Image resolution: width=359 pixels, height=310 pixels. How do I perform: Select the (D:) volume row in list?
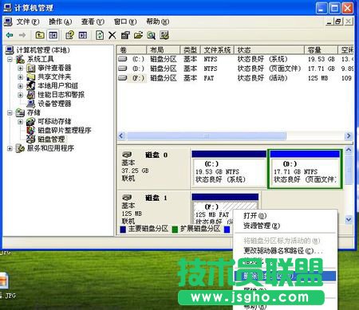coord(235,69)
